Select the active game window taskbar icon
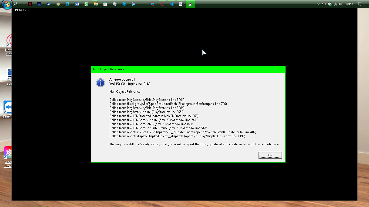 (x=190, y=4)
